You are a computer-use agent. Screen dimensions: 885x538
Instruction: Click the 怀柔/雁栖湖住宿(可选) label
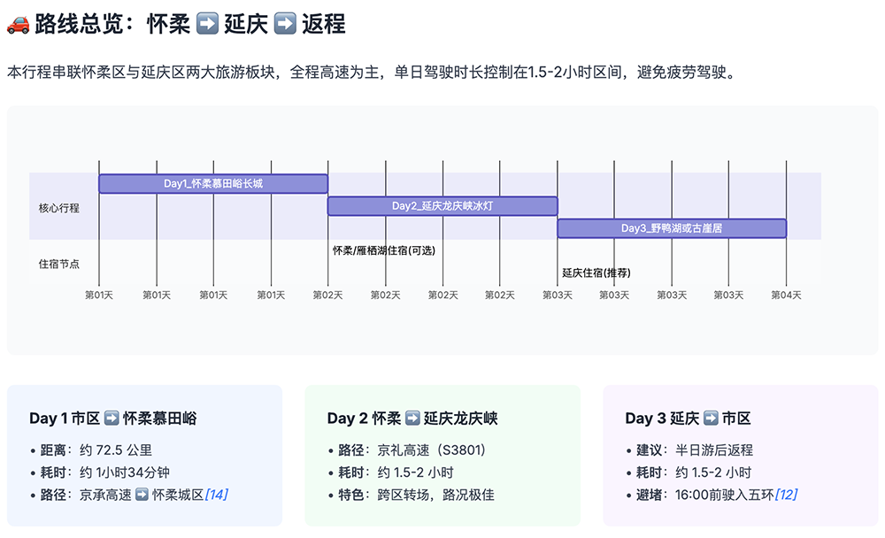coord(385,250)
